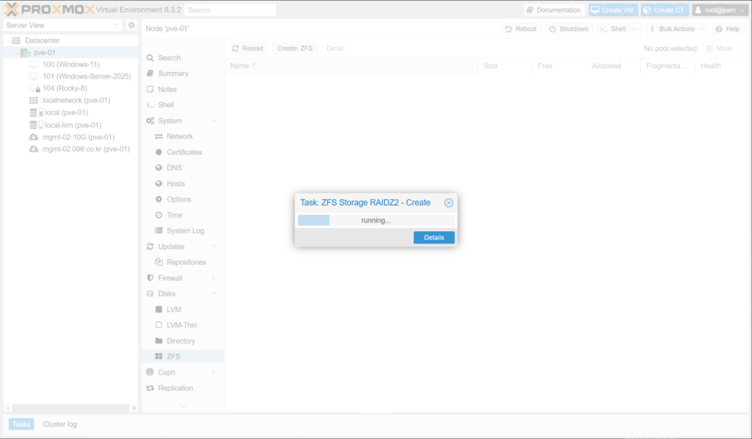Expand the Shell dropdown arrow

(634, 29)
